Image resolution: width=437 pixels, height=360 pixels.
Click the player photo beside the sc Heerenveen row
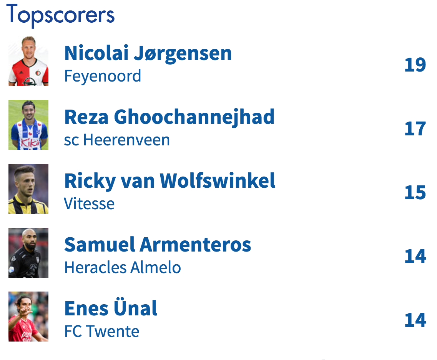28,125
